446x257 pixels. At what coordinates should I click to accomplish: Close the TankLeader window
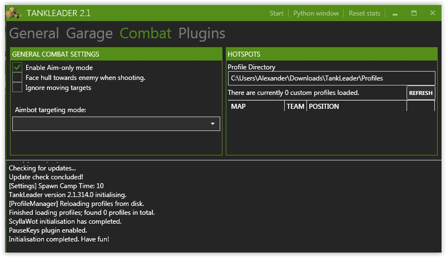point(432,13)
